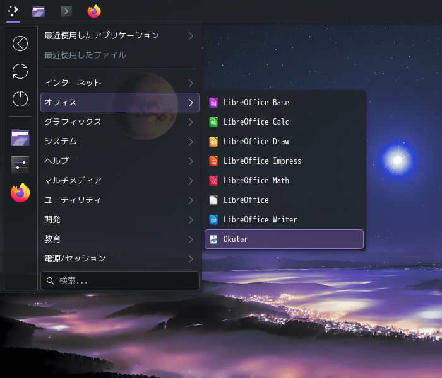Image resolution: width=442 pixels, height=378 pixels.
Task: Launch Firefox from the sidebar favorites
Action: (20, 193)
